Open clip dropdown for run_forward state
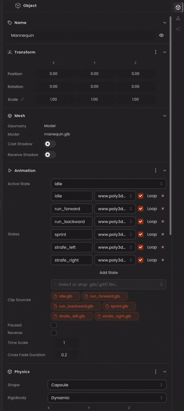184x411 pixels. coord(115,209)
